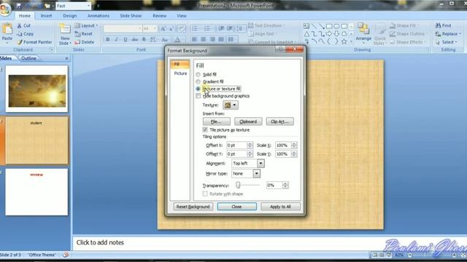This screenshot has width=467, height=262.
Task: Open the Animations ribbon tab
Action: click(x=99, y=16)
